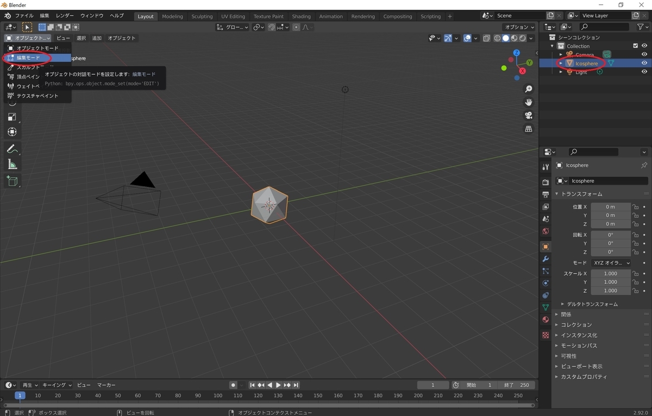Switch to the Shading workspace tab
The width and height of the screenshot is (652, 416).
point(301,16)
